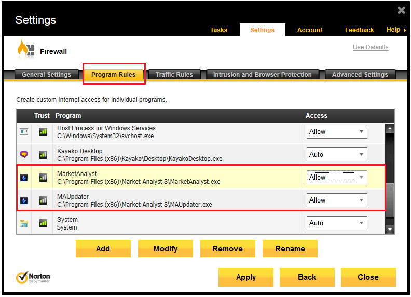Screen dimensions: 411x297
Task: Click the Remove button
Action: coord(227,249)
